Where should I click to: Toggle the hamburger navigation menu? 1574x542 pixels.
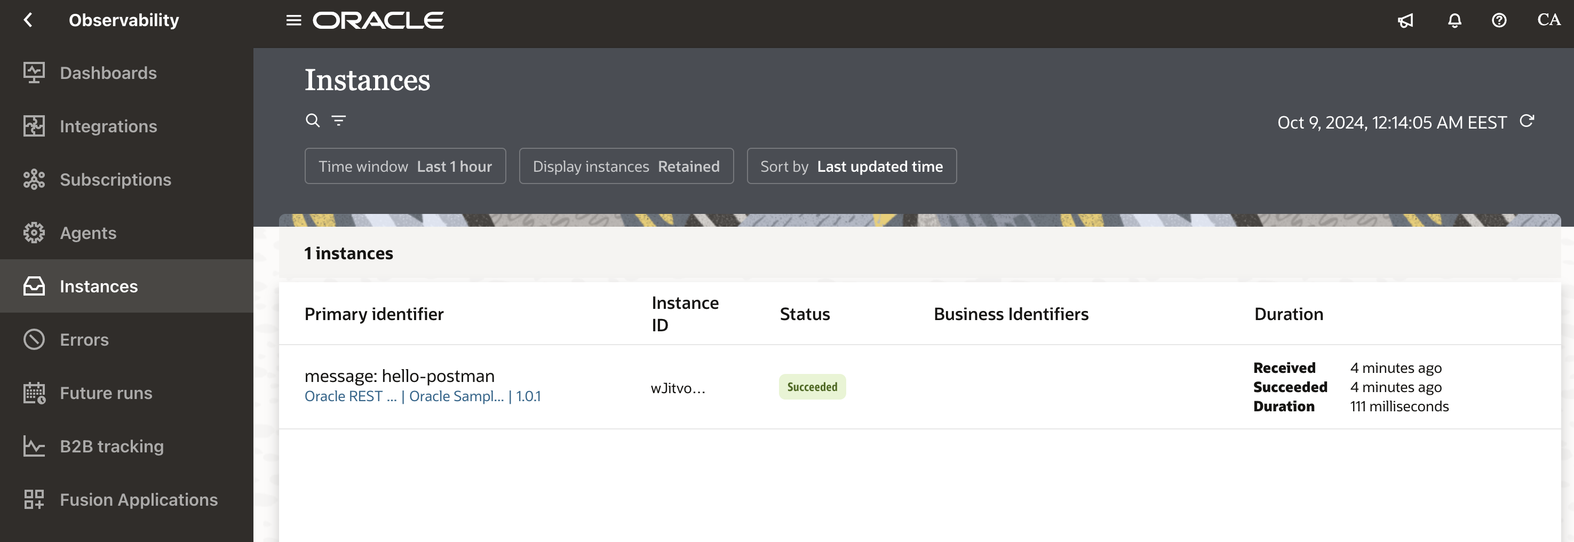click(x=293, y=20)
